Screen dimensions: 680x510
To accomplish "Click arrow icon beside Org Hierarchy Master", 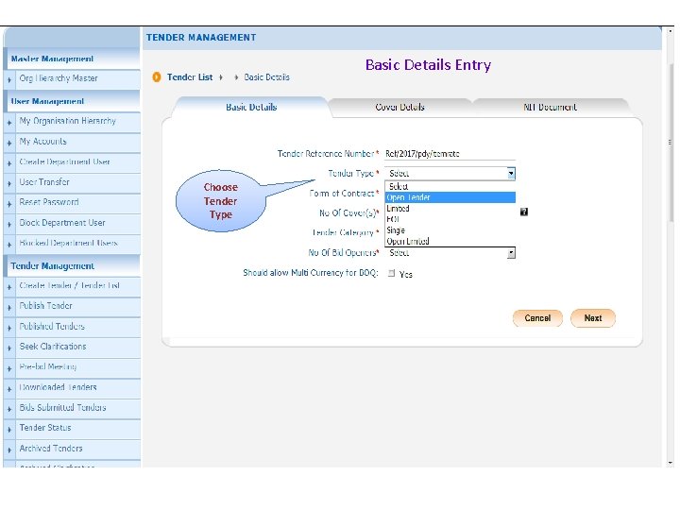I will click(9, 79).
